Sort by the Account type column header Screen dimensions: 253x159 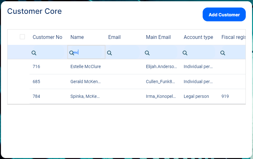pos(198,37)
